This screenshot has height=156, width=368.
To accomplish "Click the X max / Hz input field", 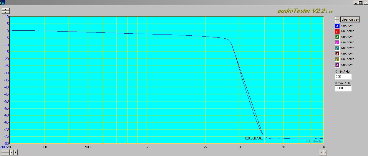I will pyautogui.click(x=343, y=88).
